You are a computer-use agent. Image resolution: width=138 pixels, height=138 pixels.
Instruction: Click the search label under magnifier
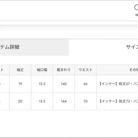click(137, 15)
